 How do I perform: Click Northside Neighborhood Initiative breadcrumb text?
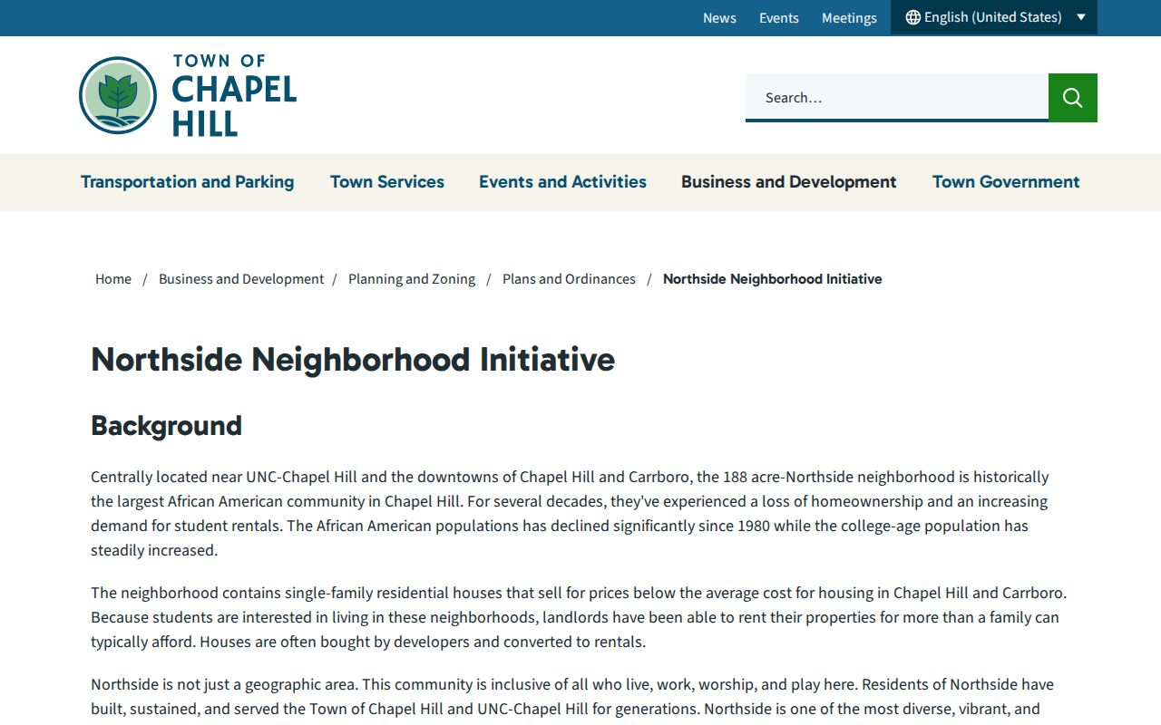(x=773, y=279)
